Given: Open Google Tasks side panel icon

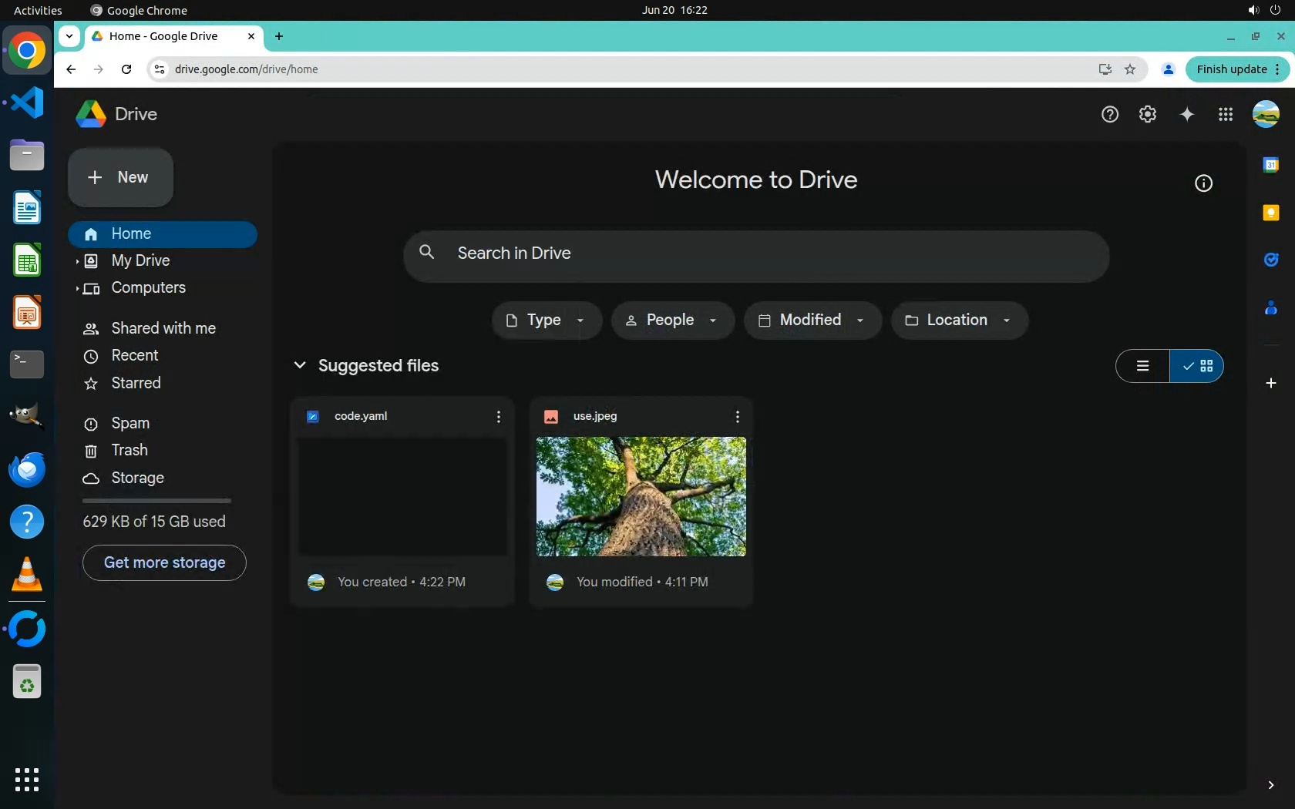Looking at the screenshot, I should (1270, 260).
